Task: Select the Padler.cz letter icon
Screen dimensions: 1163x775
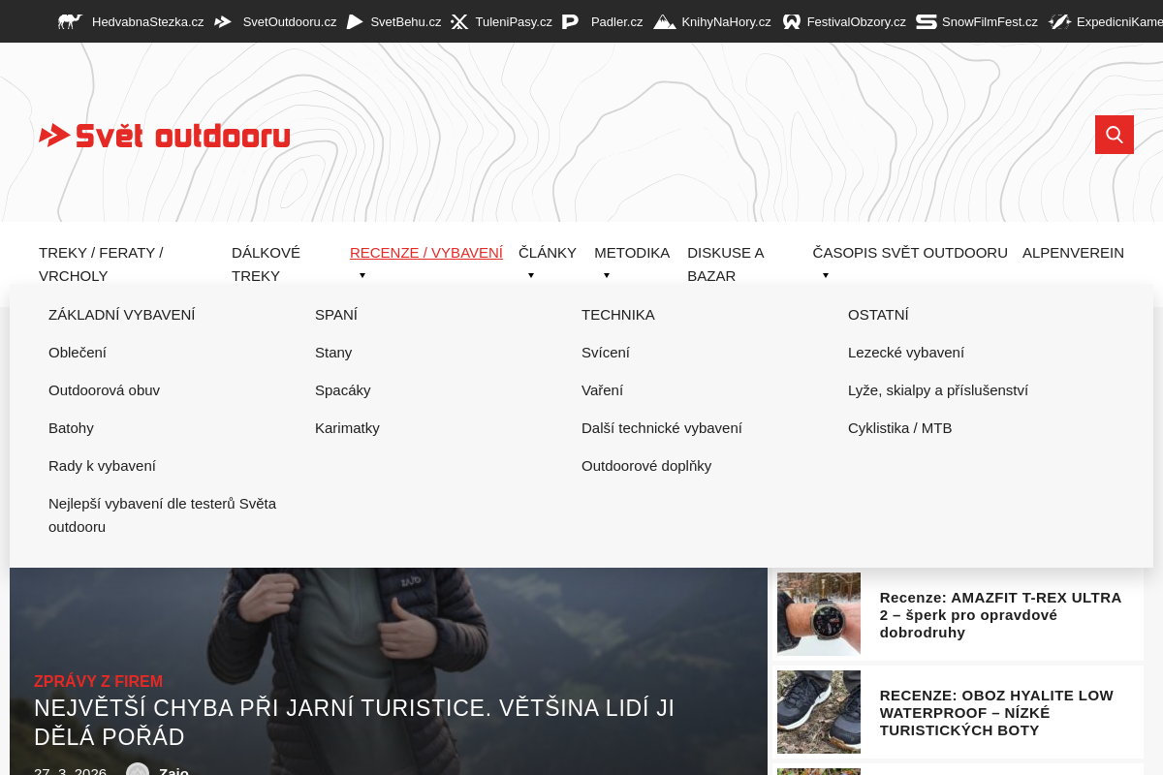Action: coord(570,20)
